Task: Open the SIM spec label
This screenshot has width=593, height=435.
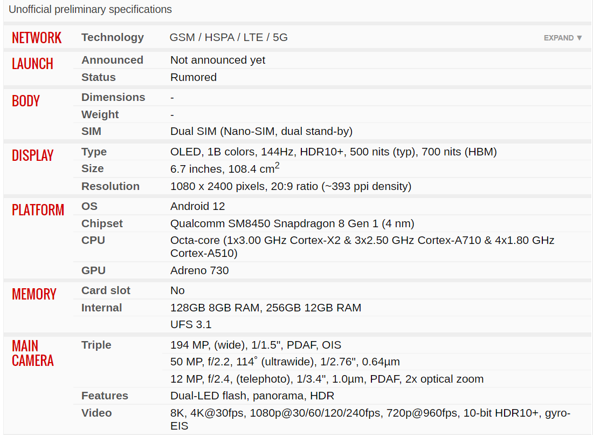Action: click(91, 131)
